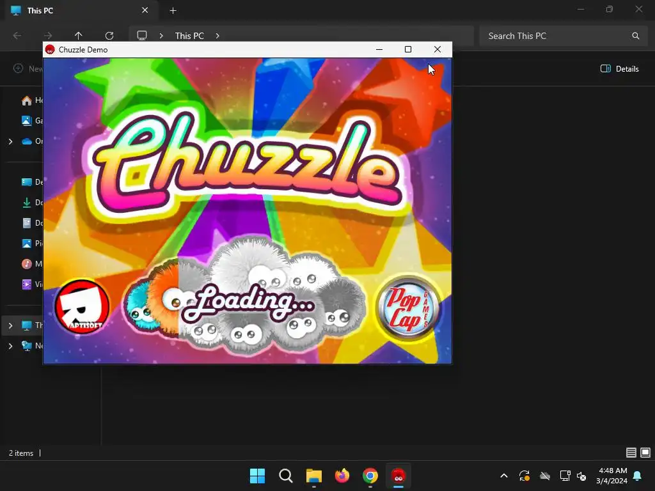
Task: Select This PC breadcrumb in address bar
Action: pos(189,36)
